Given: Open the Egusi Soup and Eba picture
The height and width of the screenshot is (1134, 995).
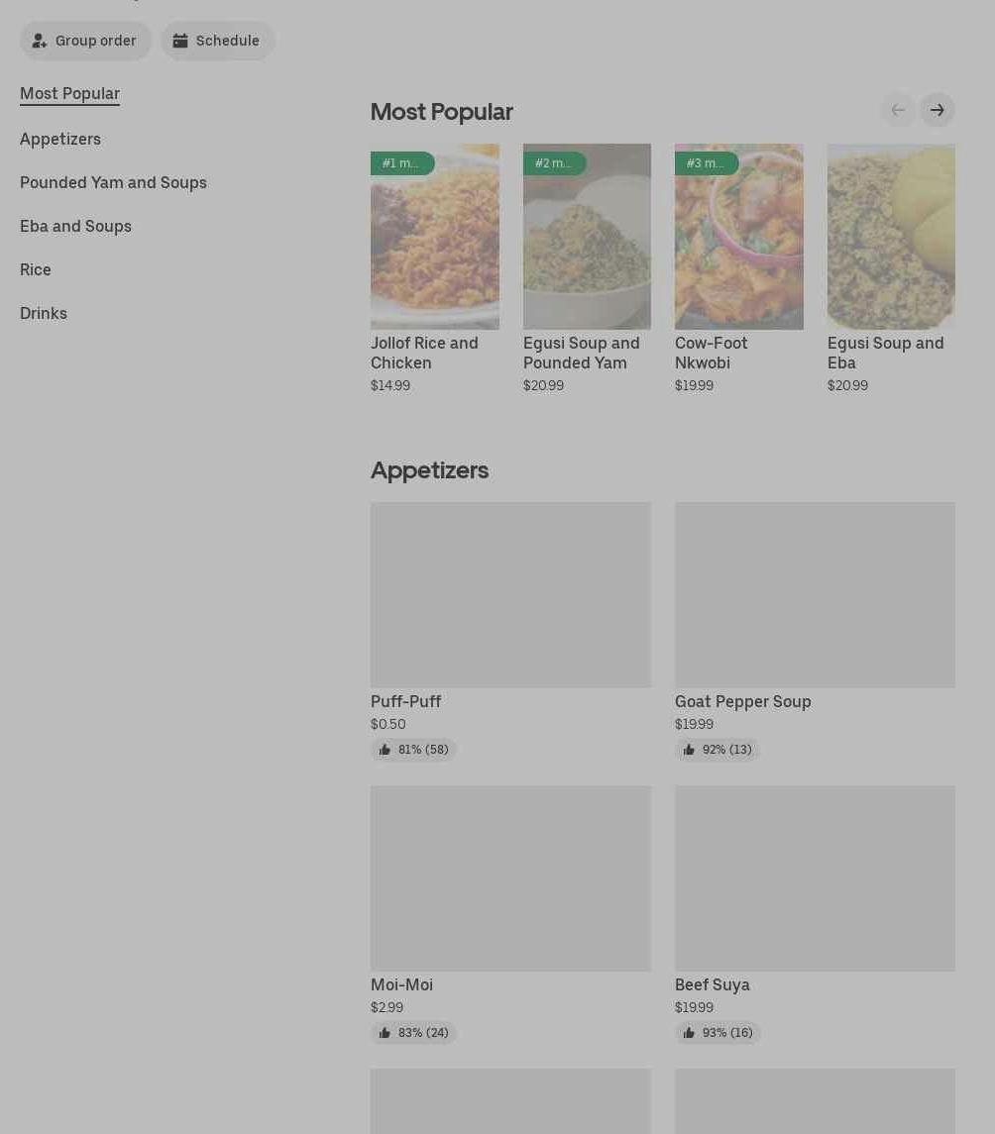Looking at the screenshot, I should coord(891,238).
